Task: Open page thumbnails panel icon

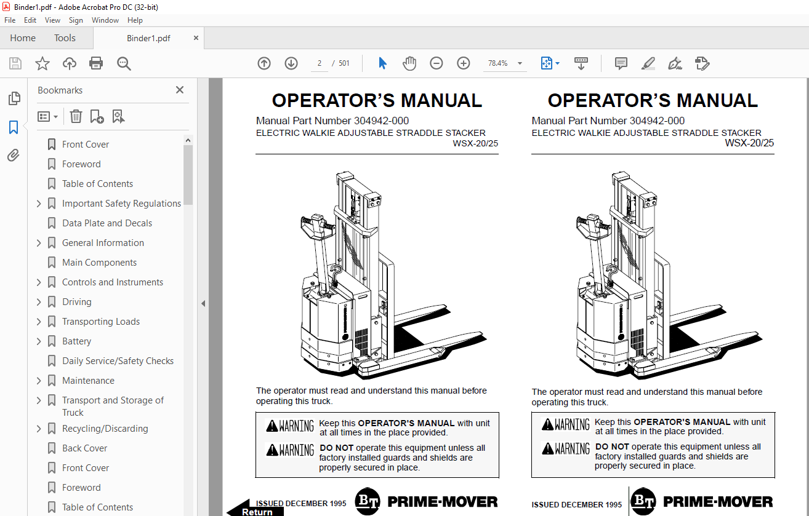Action: coord(14,98)
